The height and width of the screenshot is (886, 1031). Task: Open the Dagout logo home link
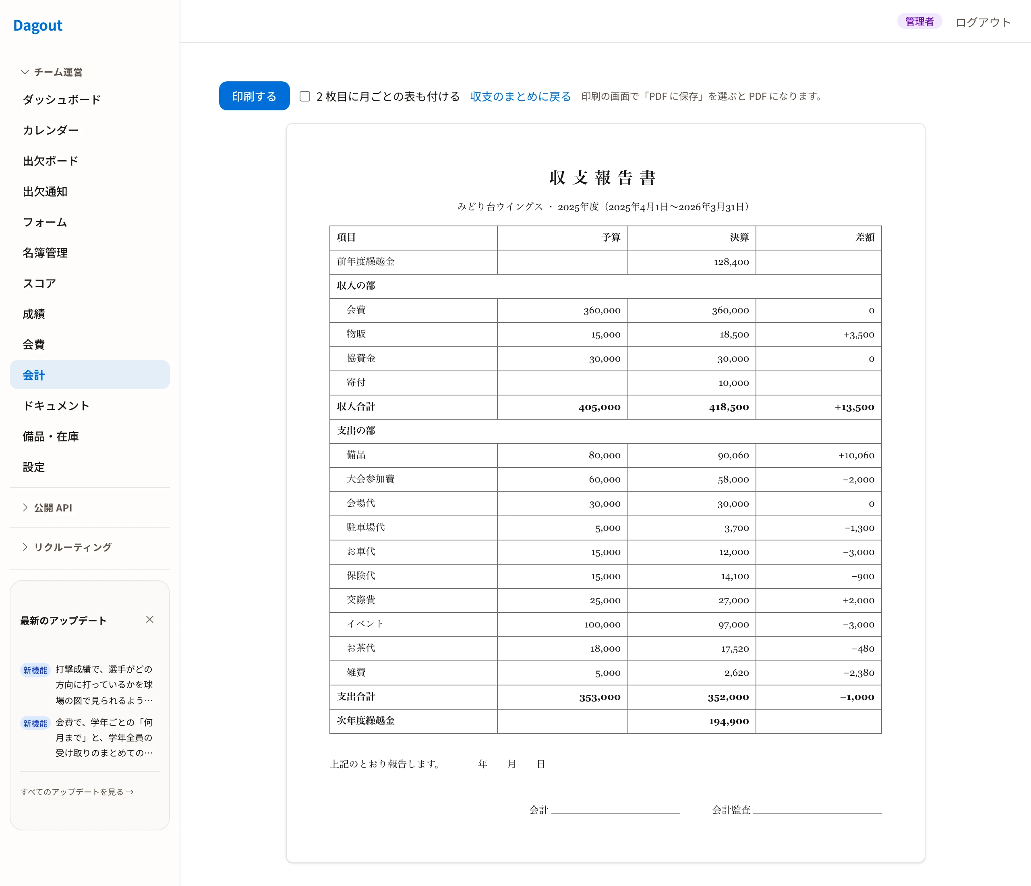[x=38, y=25]
